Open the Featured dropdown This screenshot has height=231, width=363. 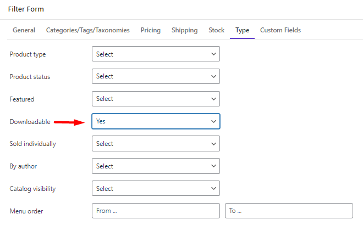pos(156,99)
